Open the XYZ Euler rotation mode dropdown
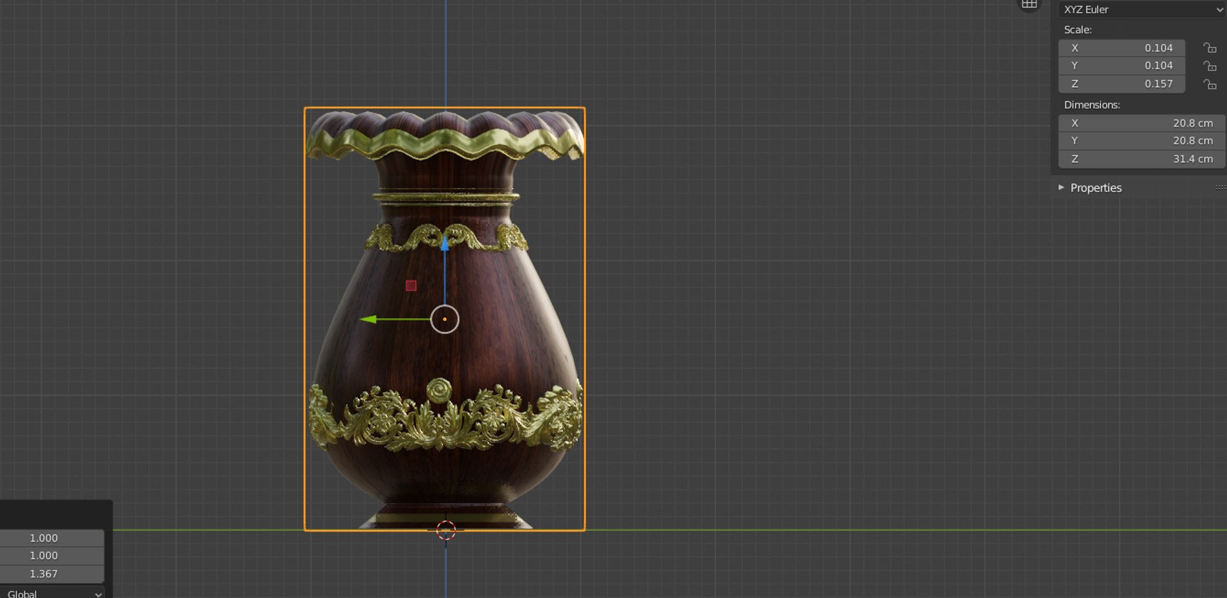This screenshot has height=598, width=1227. [1141, 10]
